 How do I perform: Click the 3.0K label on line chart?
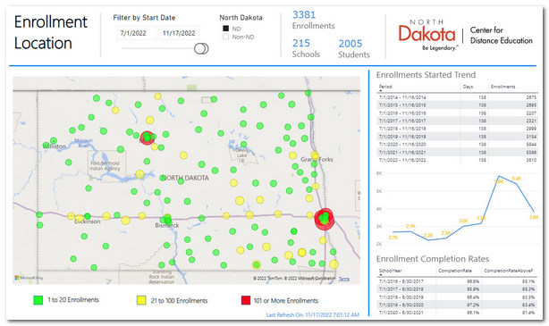(463, 221)
